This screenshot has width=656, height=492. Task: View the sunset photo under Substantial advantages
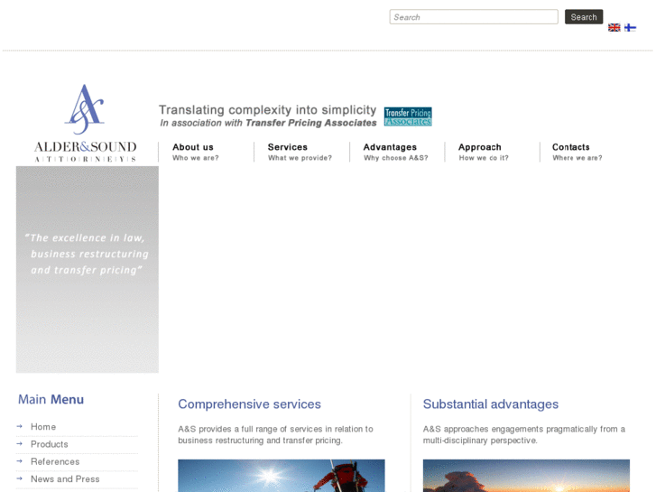[x=526, y=476]
